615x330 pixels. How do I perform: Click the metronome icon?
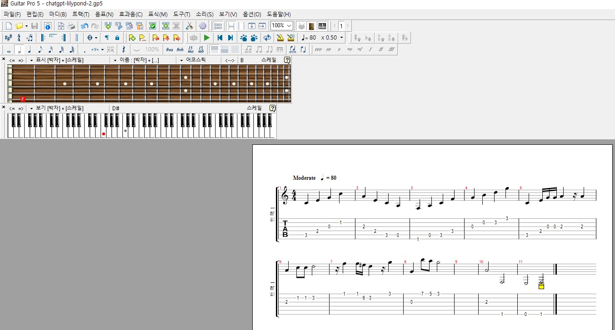tap(280, 38)
